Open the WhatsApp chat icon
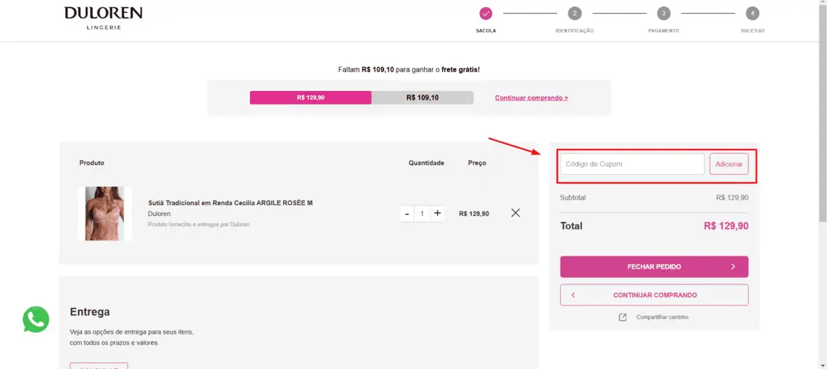Viewport: 827px width, 369px height. 36,320
